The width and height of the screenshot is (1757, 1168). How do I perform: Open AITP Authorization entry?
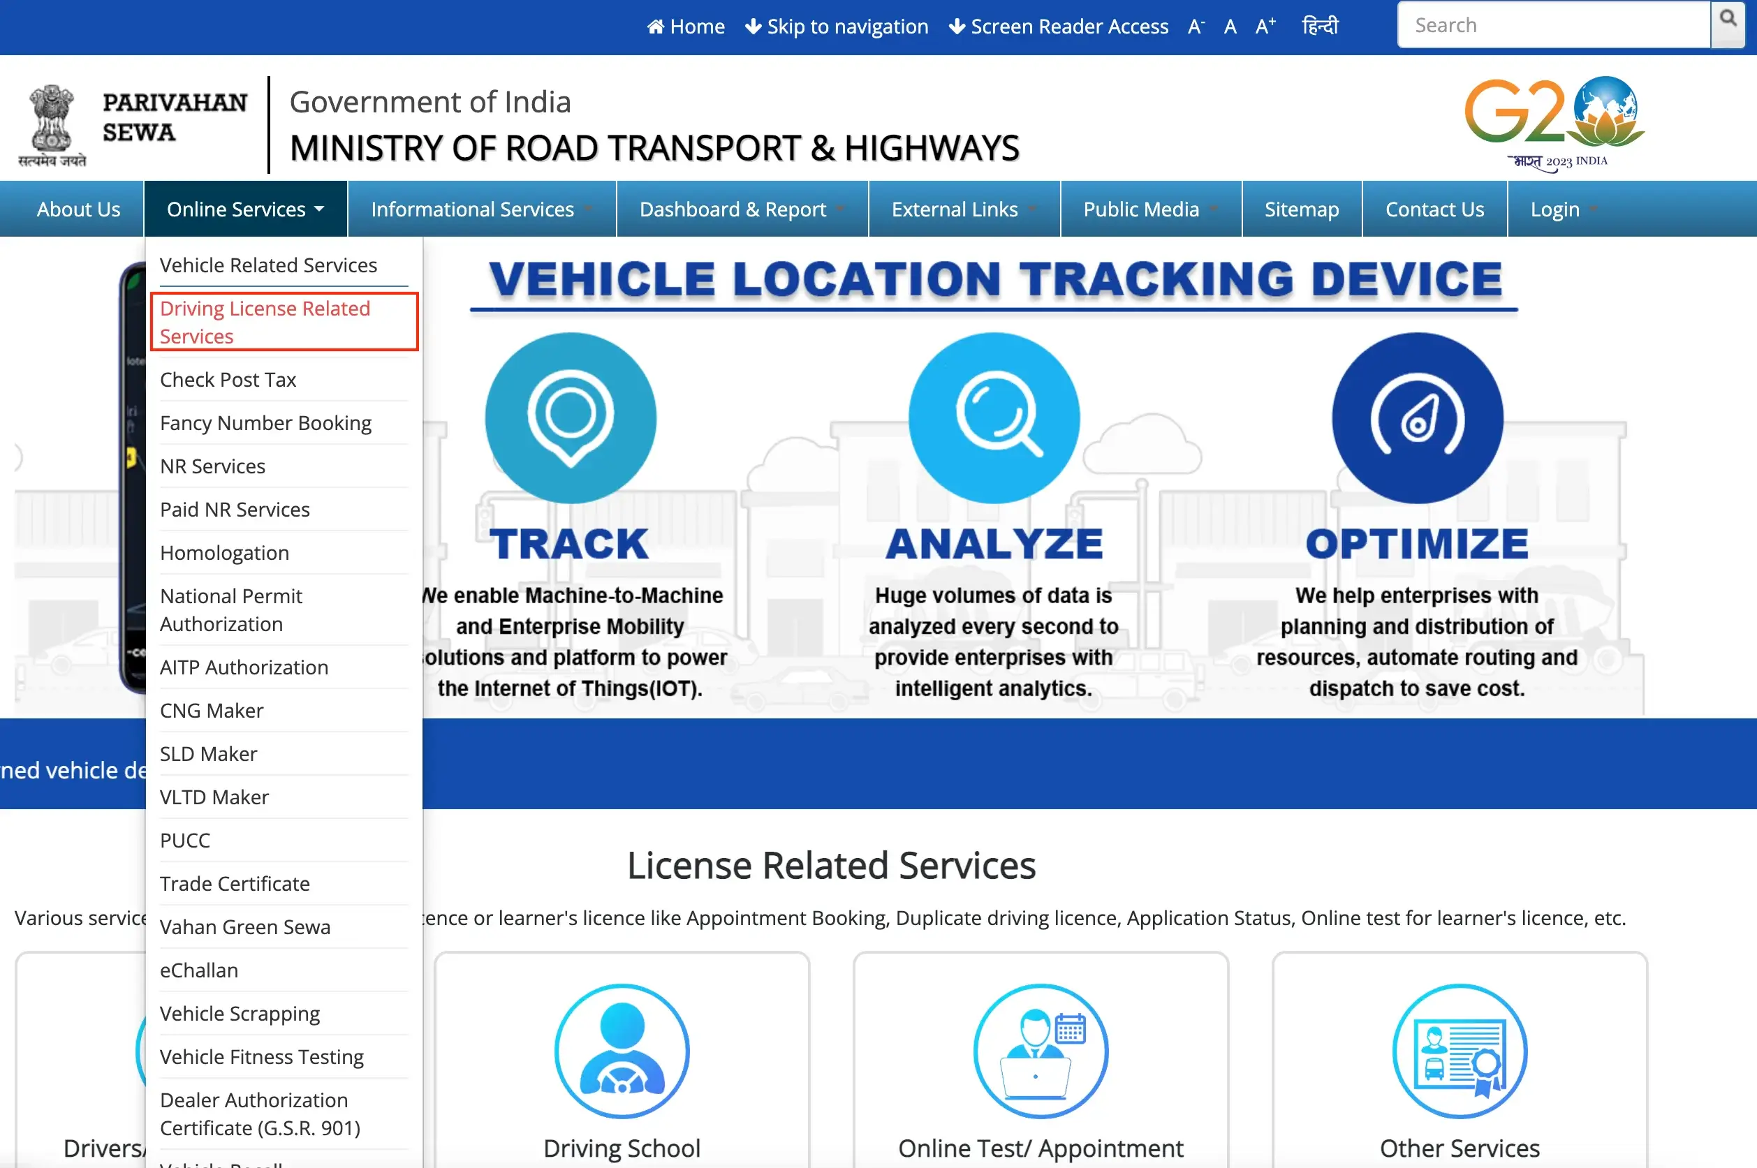(284, 667)
